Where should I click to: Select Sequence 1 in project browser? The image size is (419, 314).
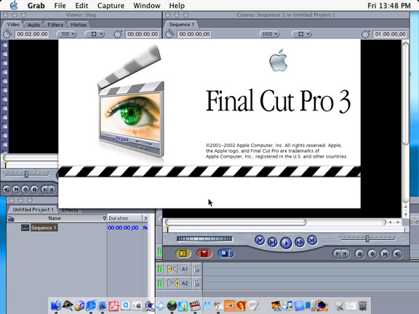pos(44,228)
